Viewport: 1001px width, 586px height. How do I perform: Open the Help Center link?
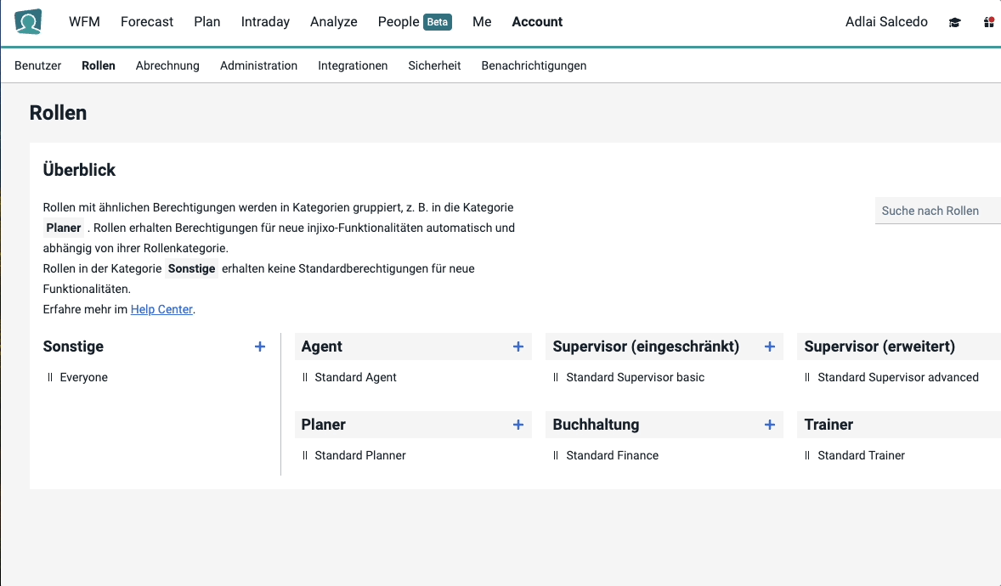click(161, 309)
